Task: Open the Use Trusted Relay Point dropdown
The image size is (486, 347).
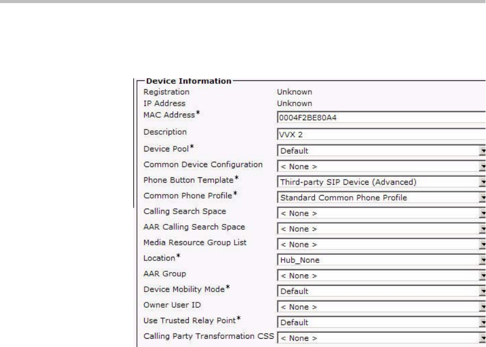Action: [381, 323]
